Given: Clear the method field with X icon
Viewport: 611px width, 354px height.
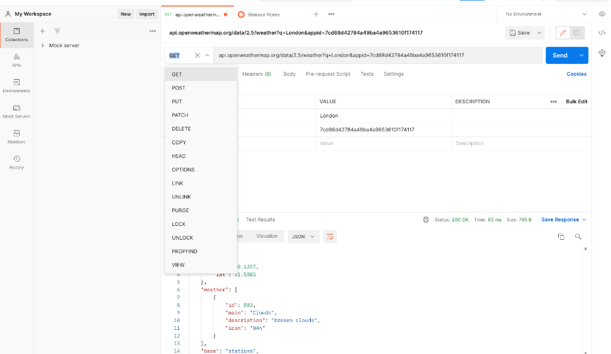Looking at the screenshot, I should point(197,56).
